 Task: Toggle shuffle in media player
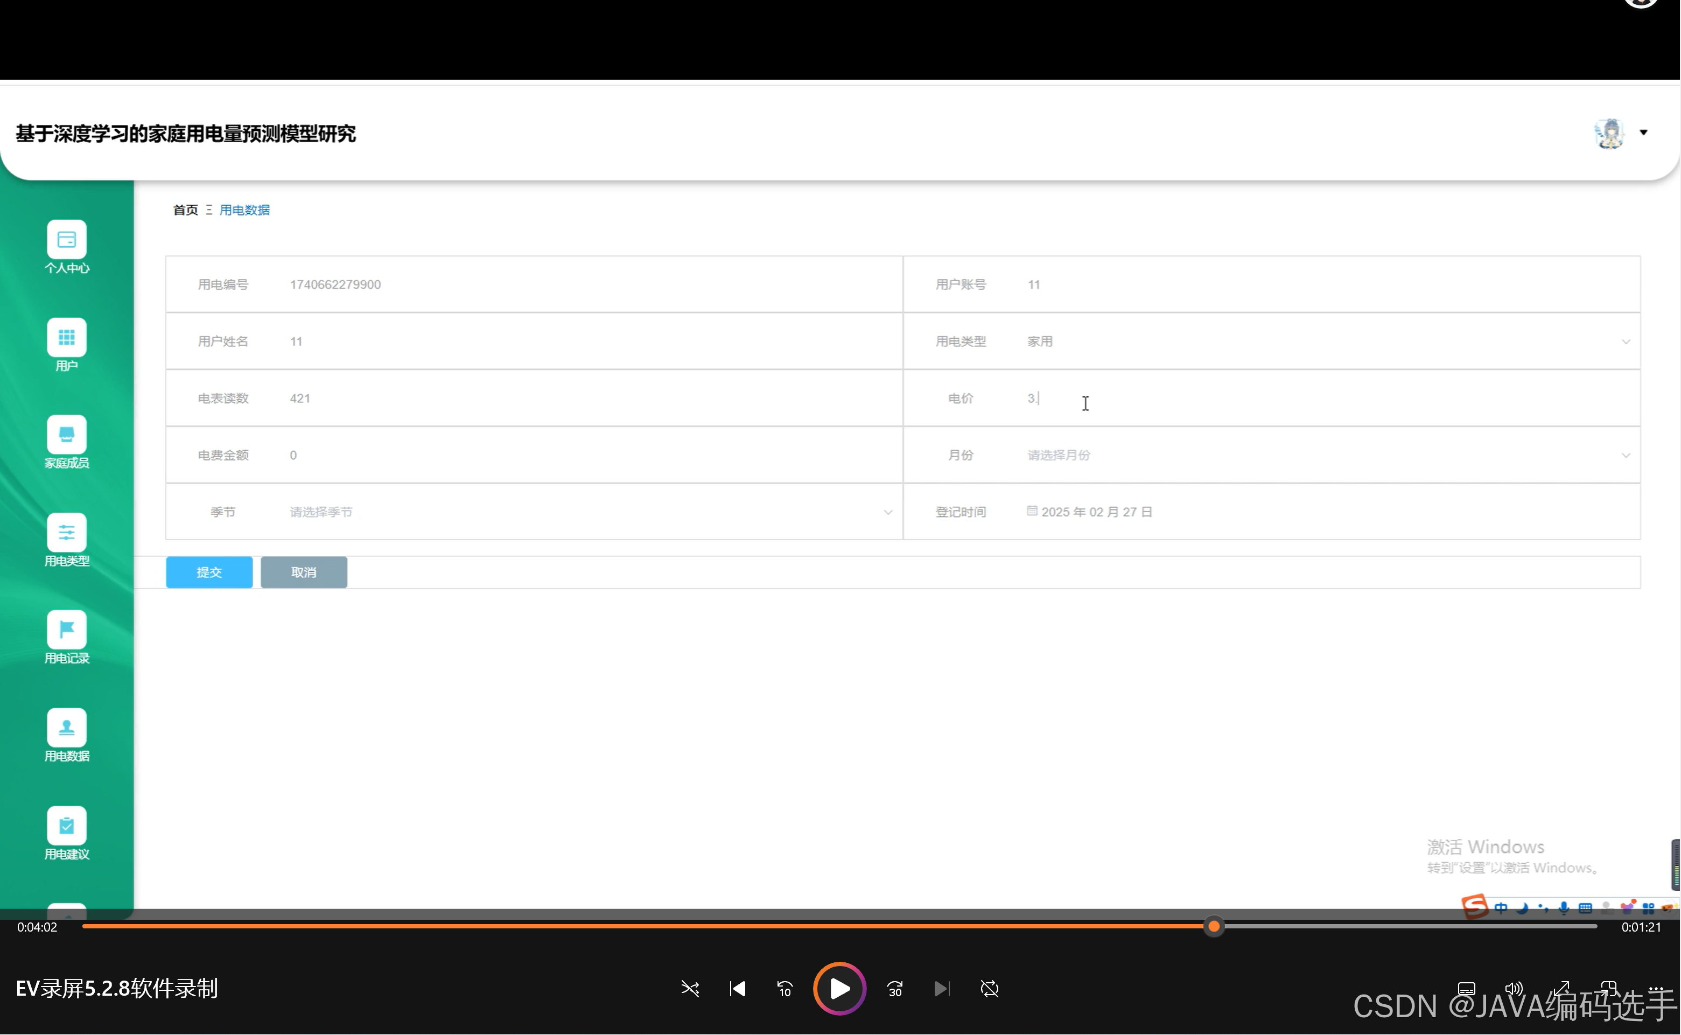[x=690, y=989]
